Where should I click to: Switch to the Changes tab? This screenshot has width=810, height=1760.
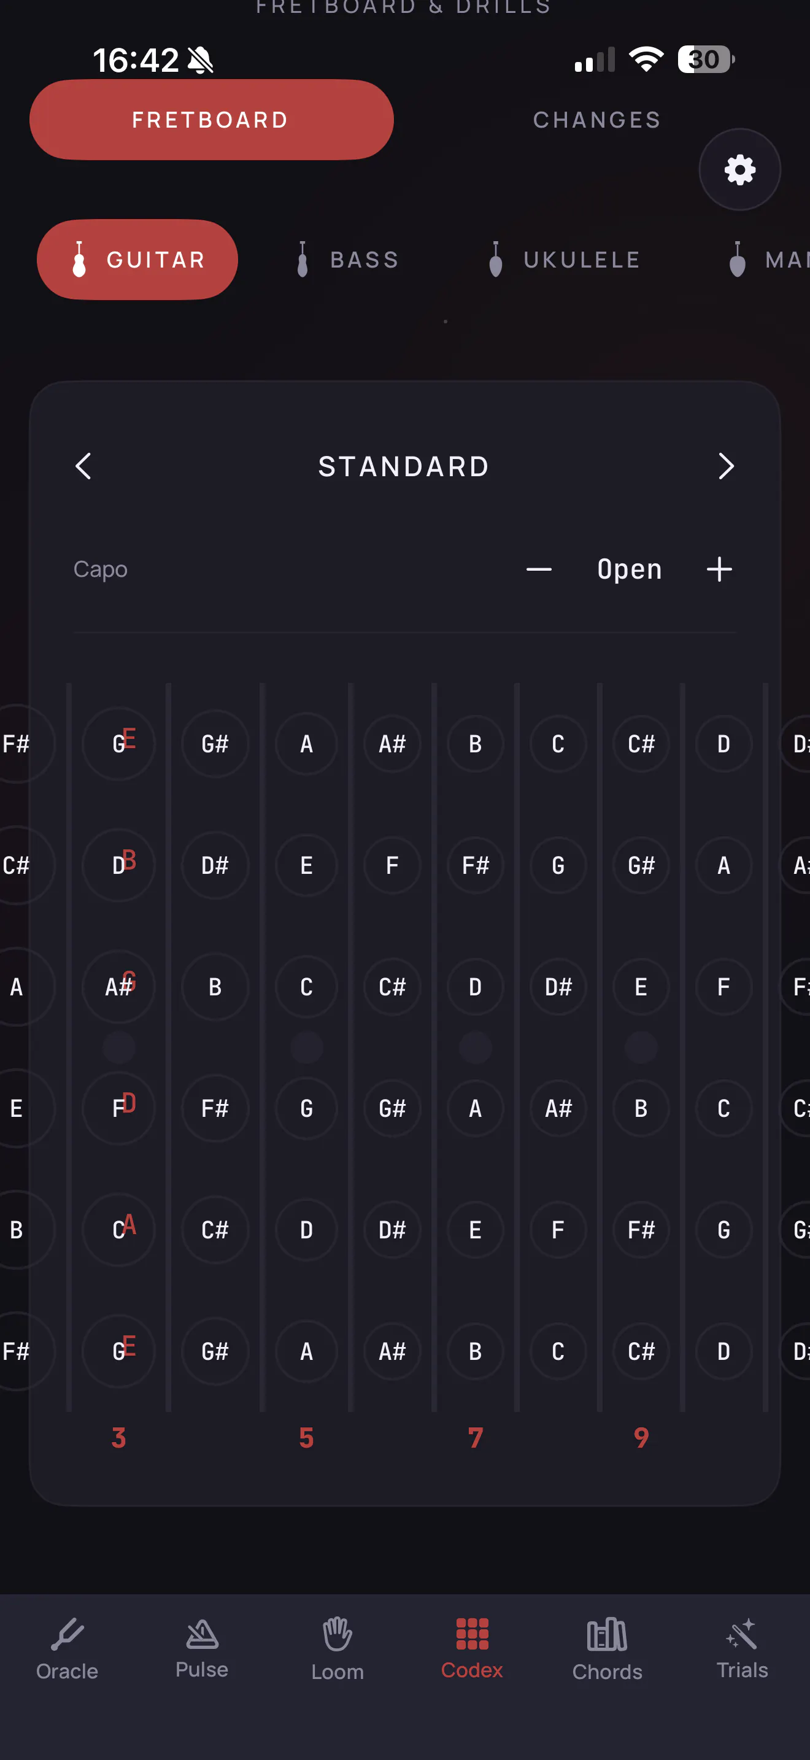point(597,120)
